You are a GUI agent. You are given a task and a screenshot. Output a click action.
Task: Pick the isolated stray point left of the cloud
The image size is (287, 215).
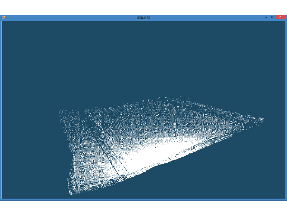[x=48, y=110]
